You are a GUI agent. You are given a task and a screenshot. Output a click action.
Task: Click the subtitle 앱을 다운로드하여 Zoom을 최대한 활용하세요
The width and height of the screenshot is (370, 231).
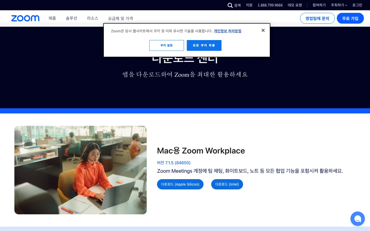(185, 74)
